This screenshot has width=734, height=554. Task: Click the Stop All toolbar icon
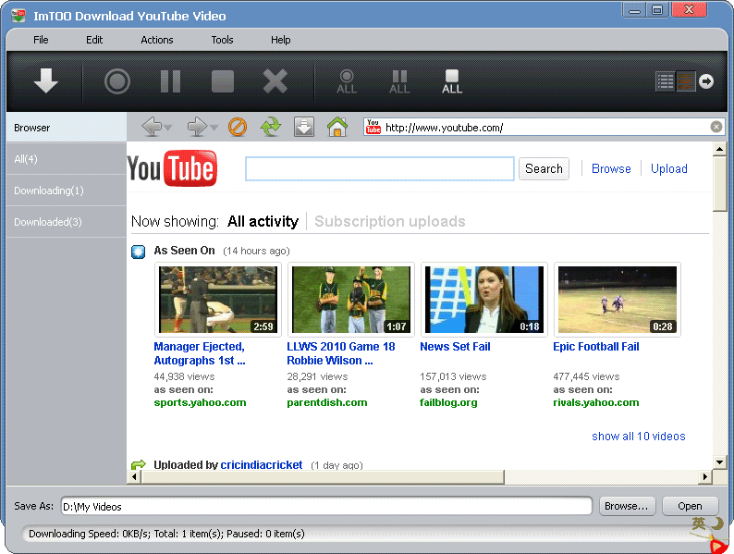pos(452,81)
